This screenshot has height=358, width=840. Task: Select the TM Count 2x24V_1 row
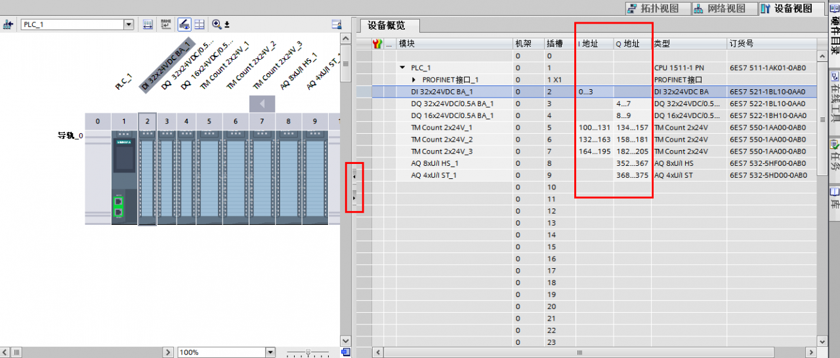[x=587, y=127]
